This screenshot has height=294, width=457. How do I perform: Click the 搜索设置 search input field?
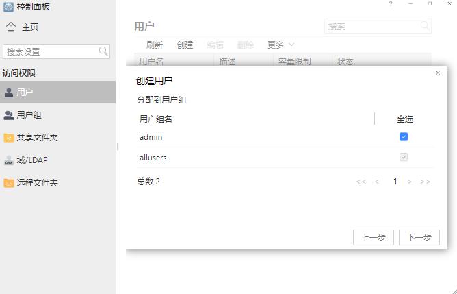[x=51, y=51]
